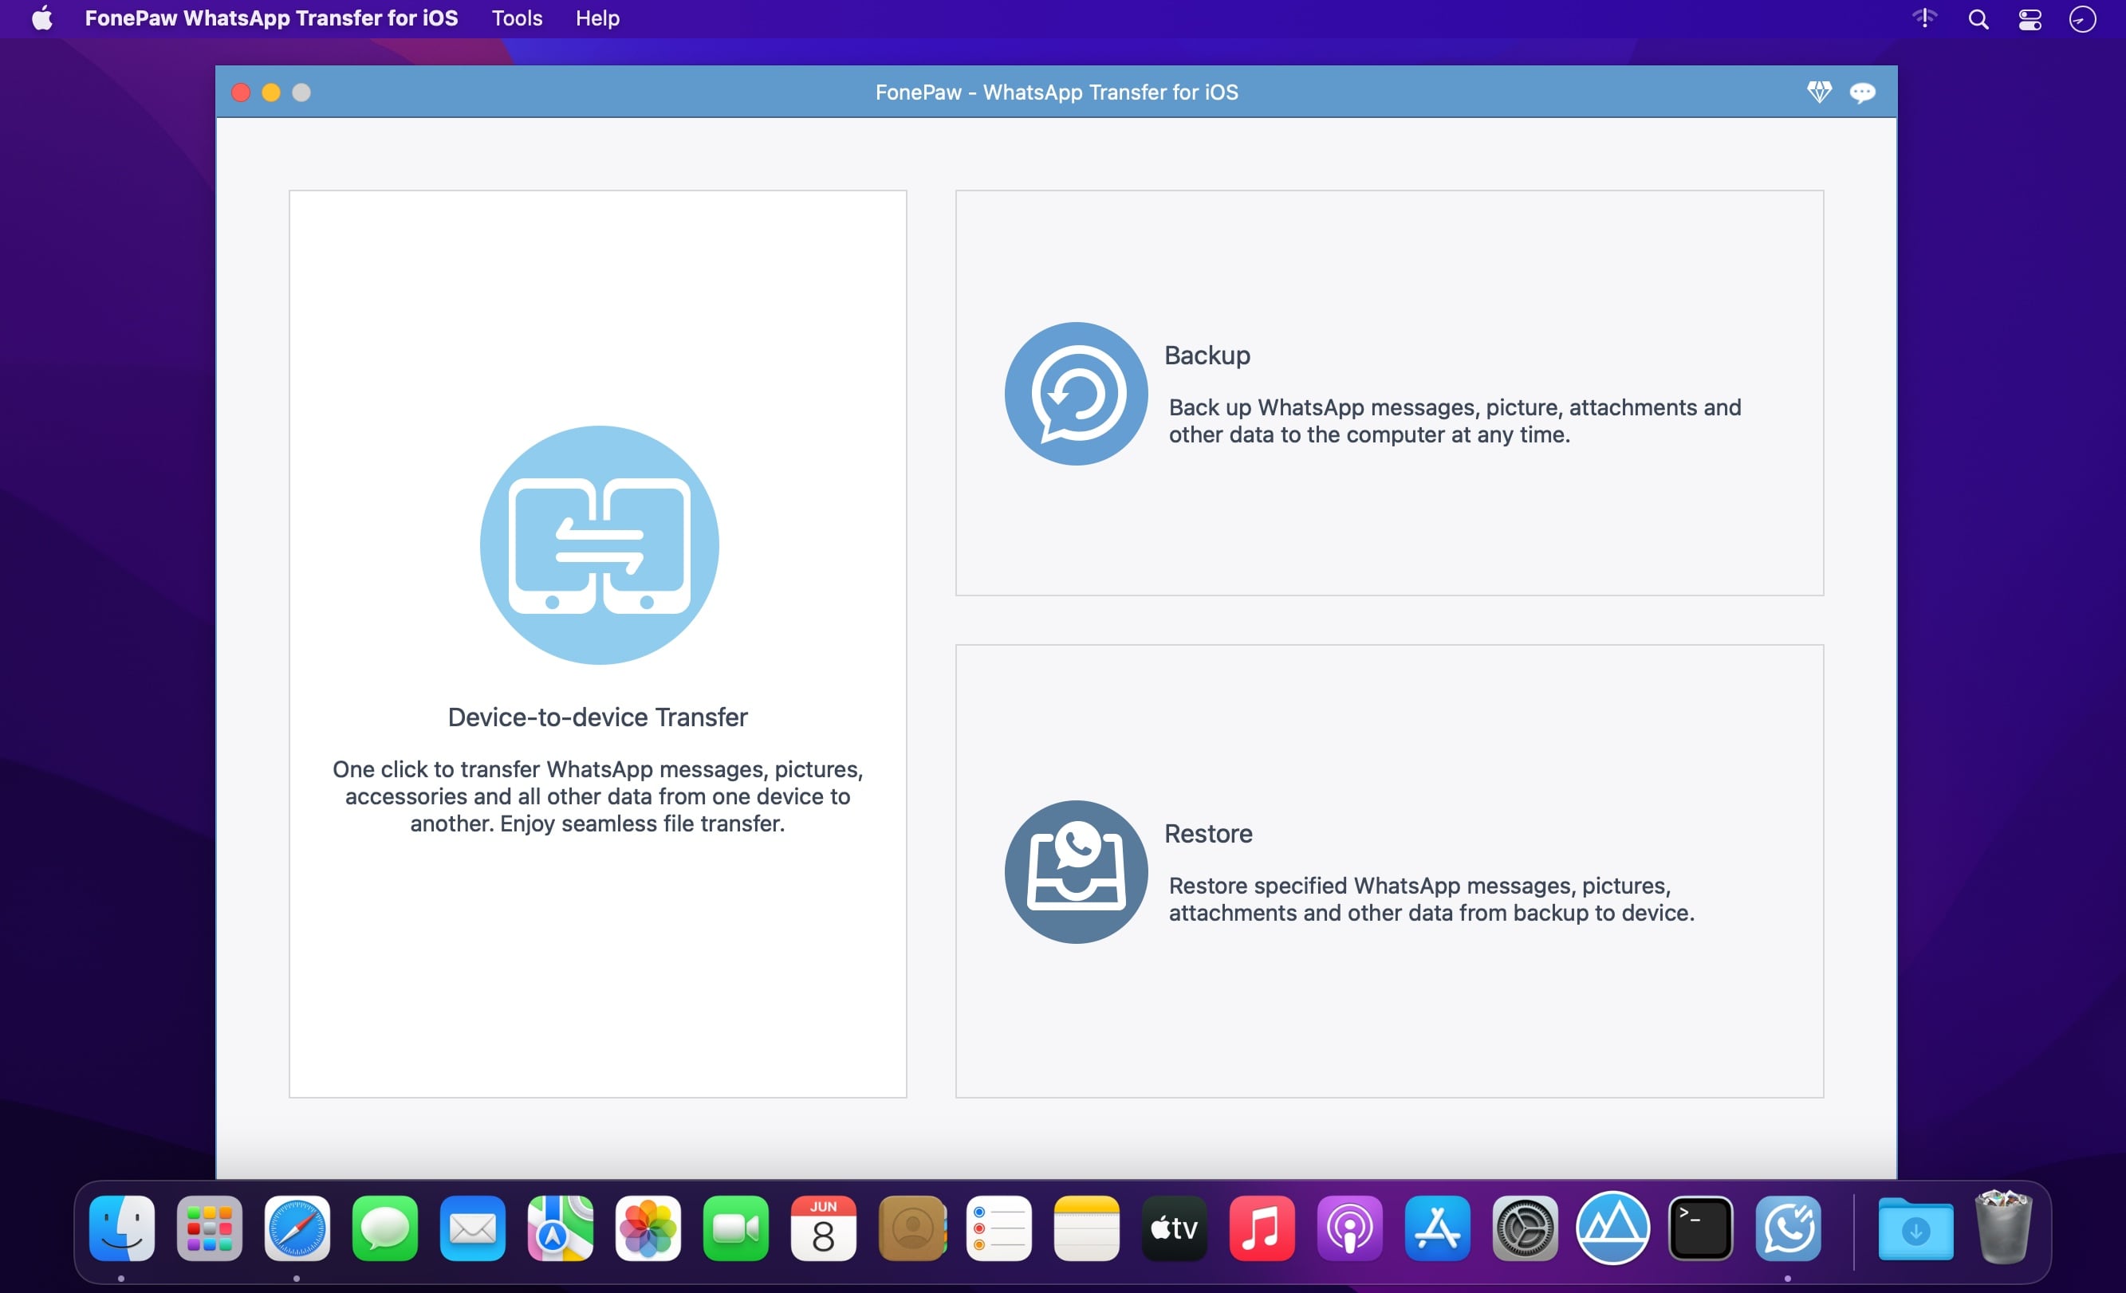Open Calendar showing JUN 8

tap(823, 1228)
